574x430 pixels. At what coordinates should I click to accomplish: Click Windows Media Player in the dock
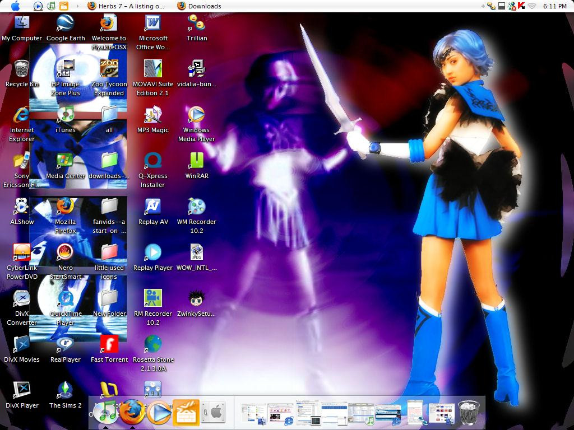pyautogui.click(x=159, y=413)
